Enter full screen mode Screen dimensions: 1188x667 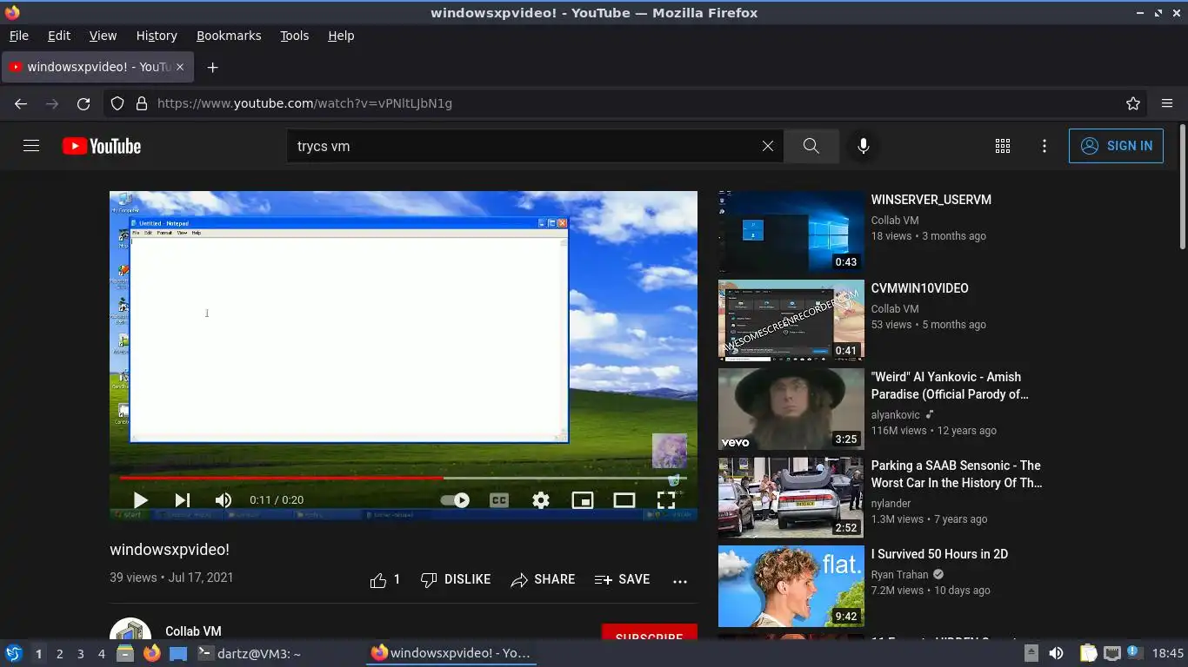coord(666,500)
